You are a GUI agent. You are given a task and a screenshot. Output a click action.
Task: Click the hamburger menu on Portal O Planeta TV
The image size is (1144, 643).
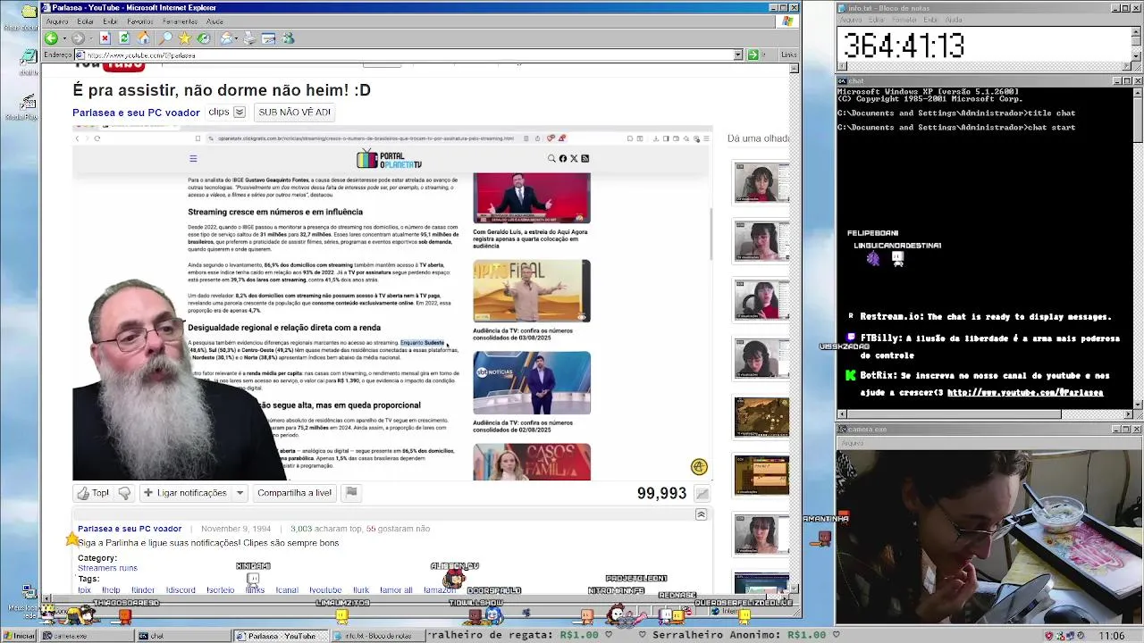pos(193,158)
